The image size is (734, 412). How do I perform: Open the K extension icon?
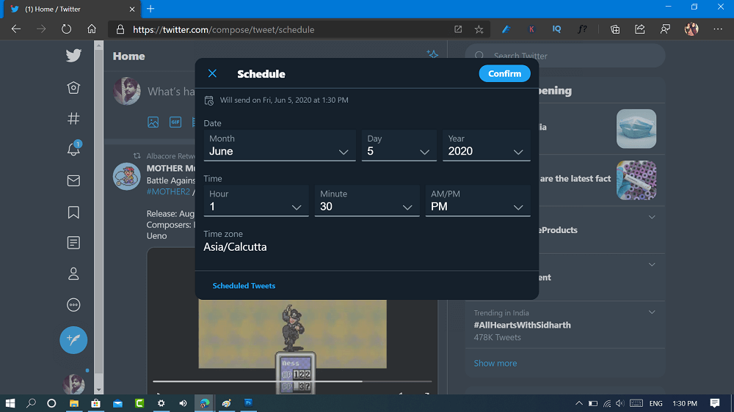tap(531, 29)
